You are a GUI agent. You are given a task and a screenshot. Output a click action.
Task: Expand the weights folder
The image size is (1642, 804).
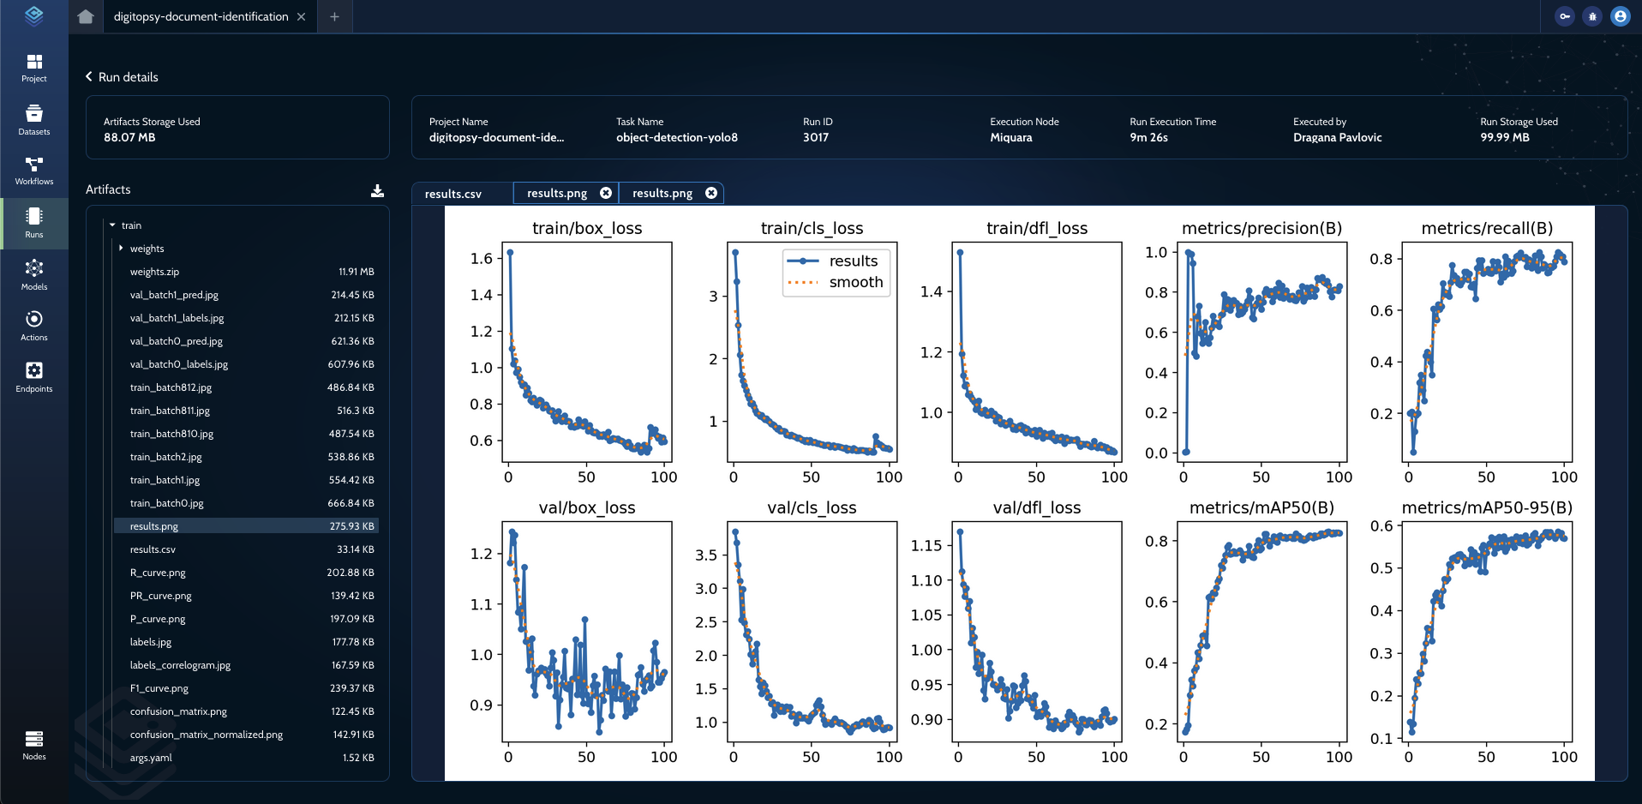pos(121,249)
